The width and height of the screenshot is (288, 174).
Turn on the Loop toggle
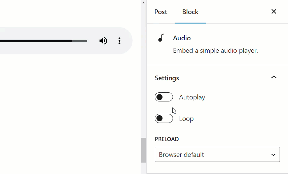164,119
